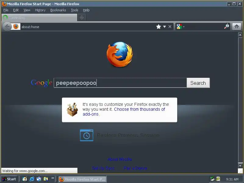Click the Google search input with peepeepoopoo
The height and width of the screenshot is (183, 244).
coord(120,83)
